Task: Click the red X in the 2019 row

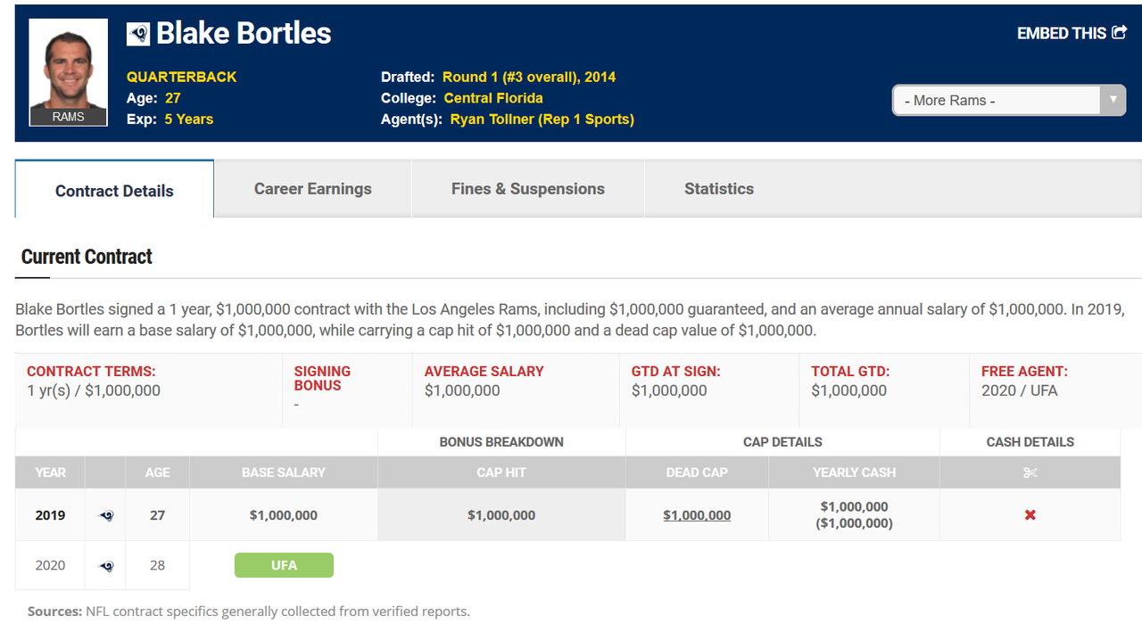Action: 1030,515
